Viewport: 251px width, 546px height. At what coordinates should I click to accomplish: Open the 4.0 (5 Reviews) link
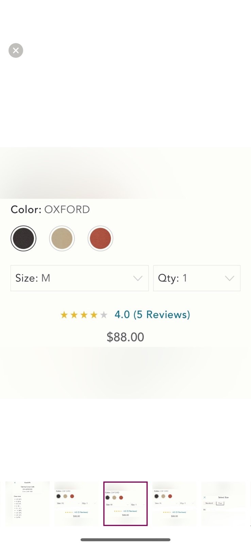point(152,315)
